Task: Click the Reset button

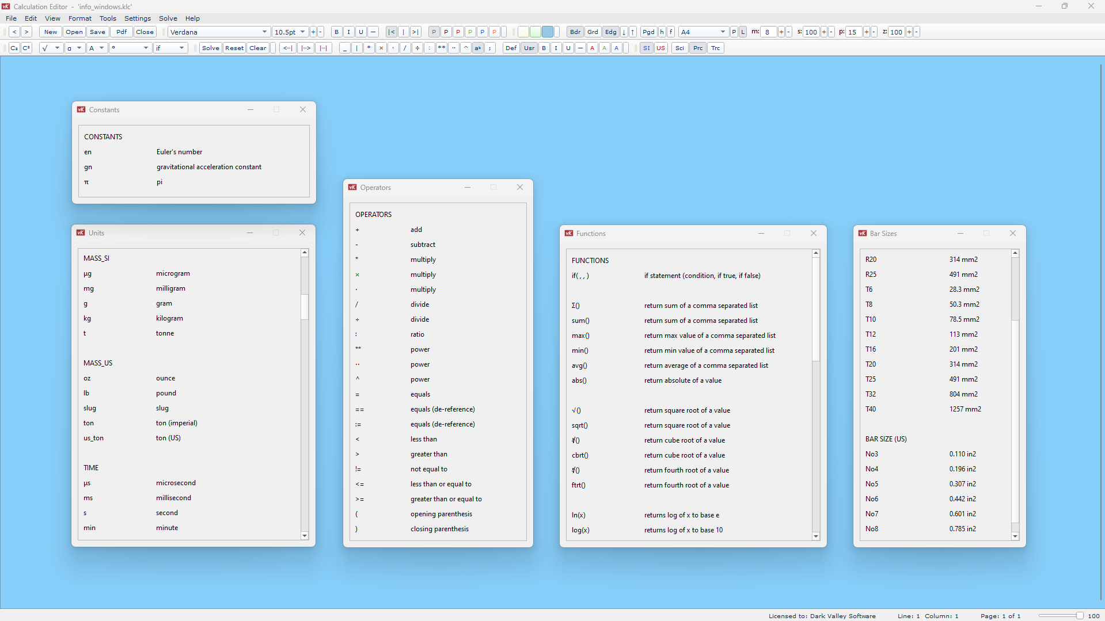Action: 234,48
